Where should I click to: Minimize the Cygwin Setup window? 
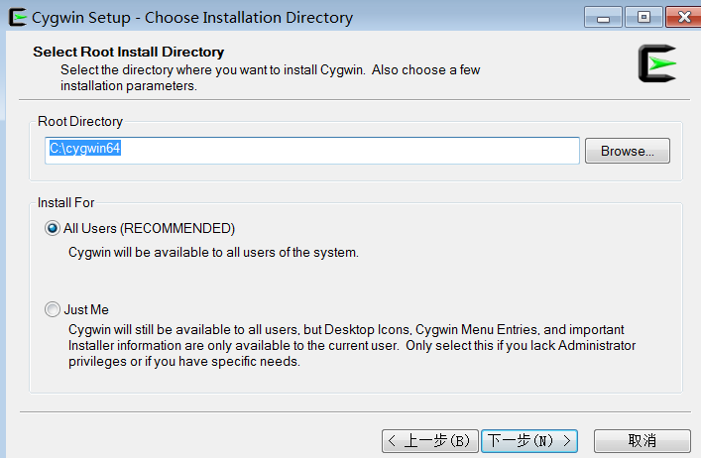tap(603, 18)
